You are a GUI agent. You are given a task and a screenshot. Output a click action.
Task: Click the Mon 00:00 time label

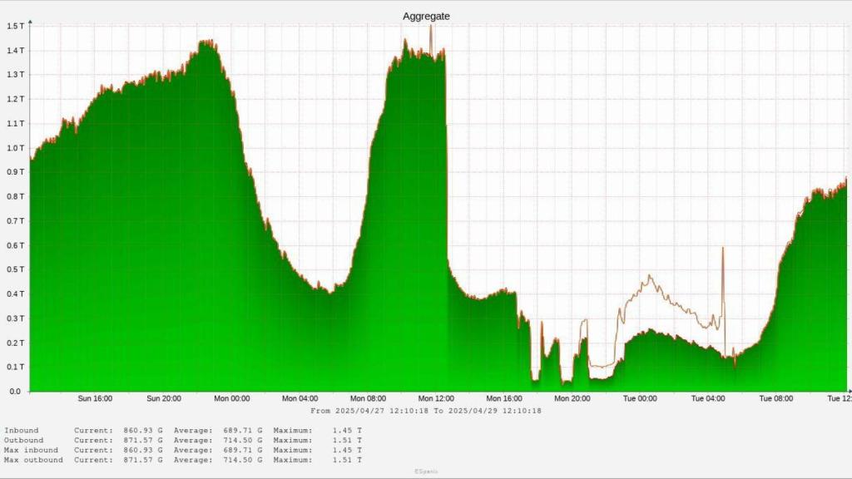click(x=231, y=399)
